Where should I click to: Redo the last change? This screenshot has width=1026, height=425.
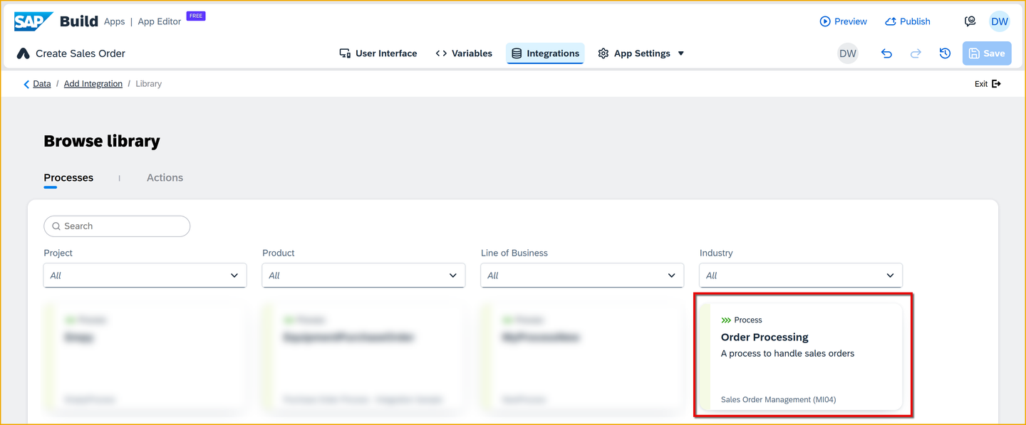pos(916,53)
